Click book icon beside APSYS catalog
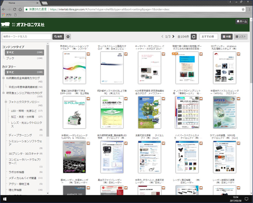Image resolution: width=253 pixels, height=203 pixels. 239,99
